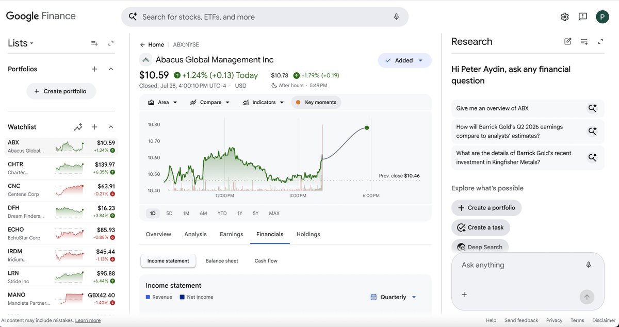Expand the Research panel to full screen

[x=600, y=41]
